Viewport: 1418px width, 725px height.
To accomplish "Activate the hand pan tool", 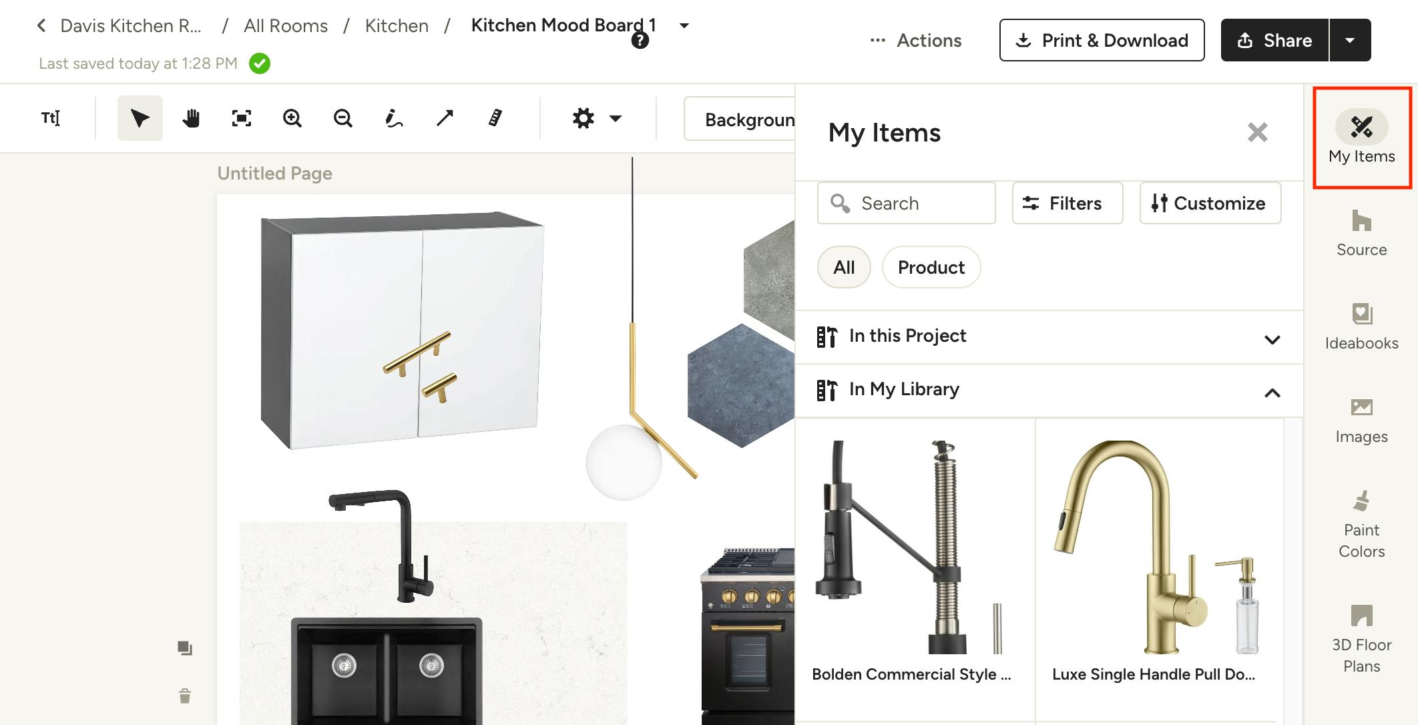I will pyautogui.click(x=191, y=118).
